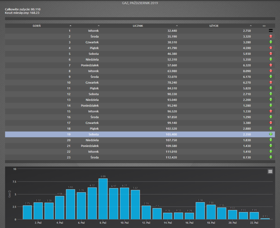Sort by day using the DZIEŃ column arrow

[x=70, y=26]
